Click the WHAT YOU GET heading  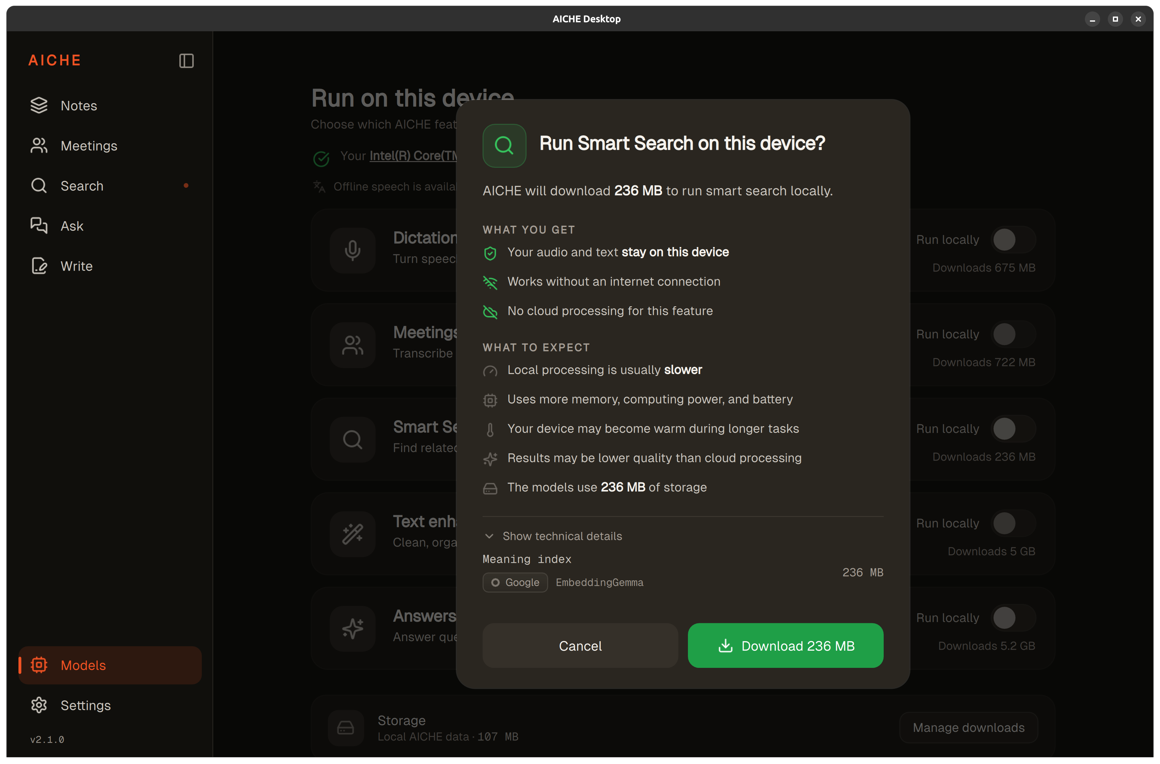(x=529, y=230)
